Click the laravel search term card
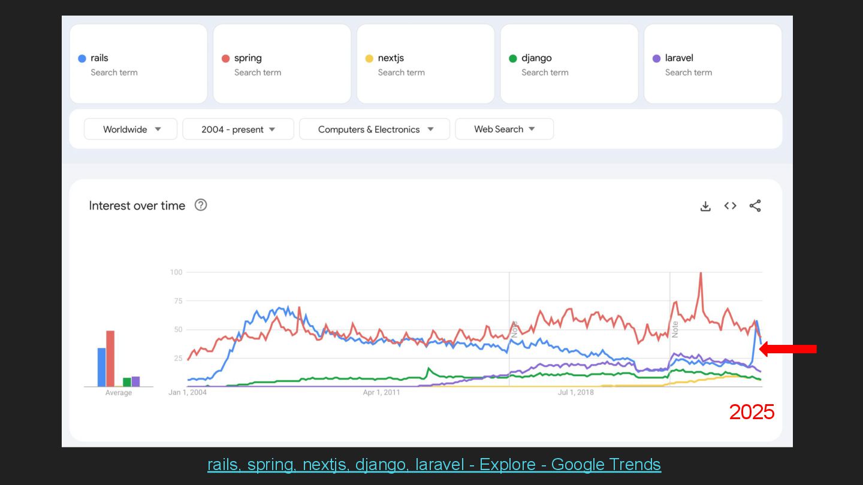This screenshot has height=485, width=863. tap(713, 64)
